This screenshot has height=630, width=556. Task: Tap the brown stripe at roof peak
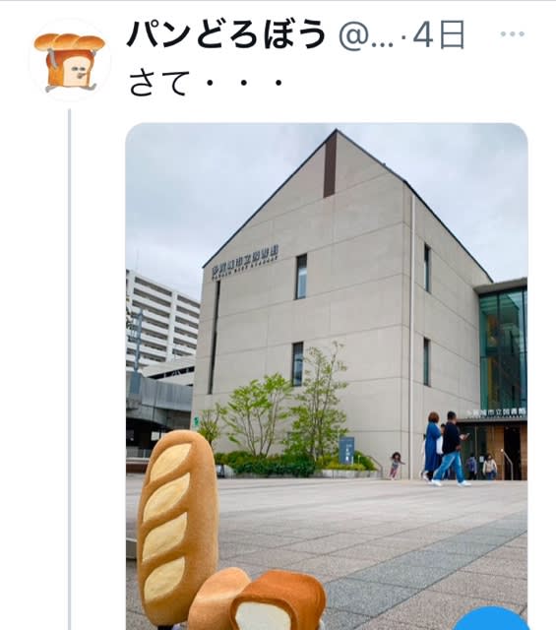330,164
